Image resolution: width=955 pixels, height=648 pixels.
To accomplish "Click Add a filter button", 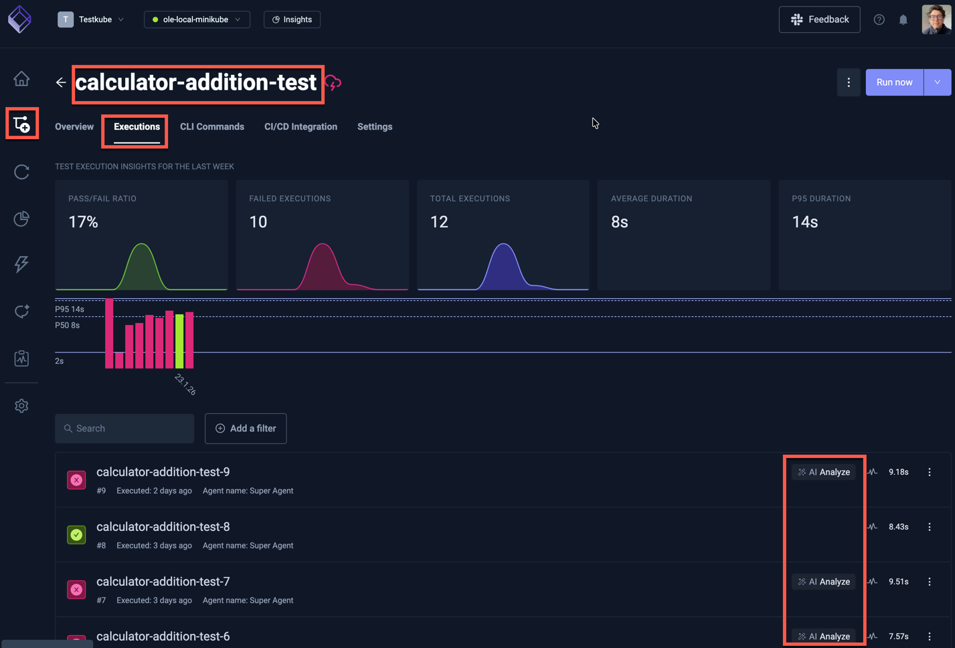I will coord(246,429).
